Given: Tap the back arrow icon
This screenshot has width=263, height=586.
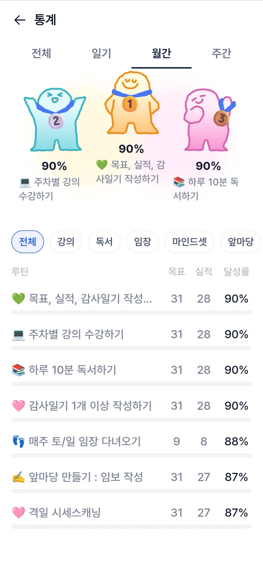Looking at the screenshot, I should (x=20, y=20).
